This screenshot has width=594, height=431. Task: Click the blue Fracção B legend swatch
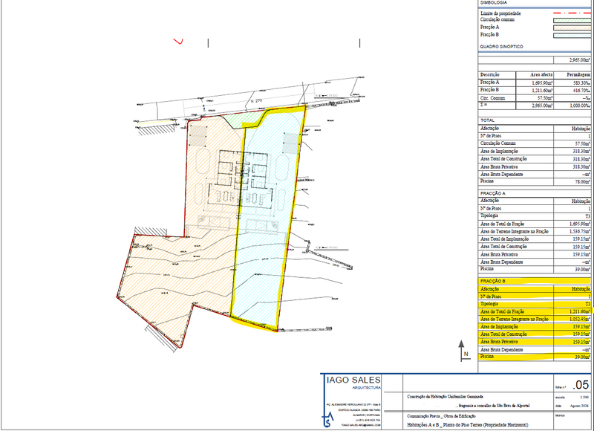coord(572,34)
